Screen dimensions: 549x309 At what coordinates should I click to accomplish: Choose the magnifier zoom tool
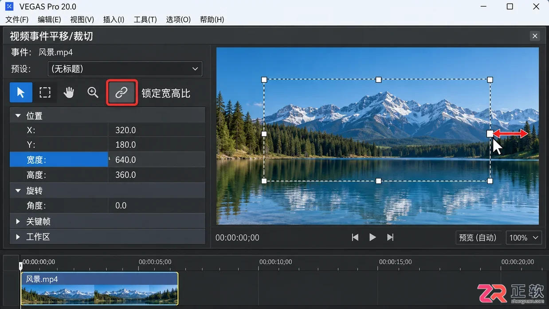[x=93, y=92]
